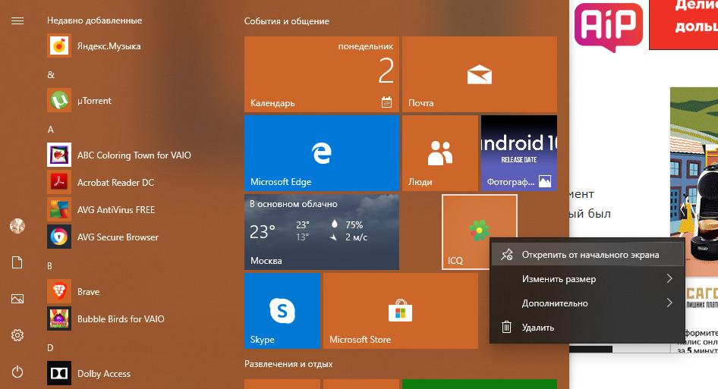The width and height of the screenshot is (718, 389).
Task: Click the coffee machine ad image in browser
Action: coord(694,182)
